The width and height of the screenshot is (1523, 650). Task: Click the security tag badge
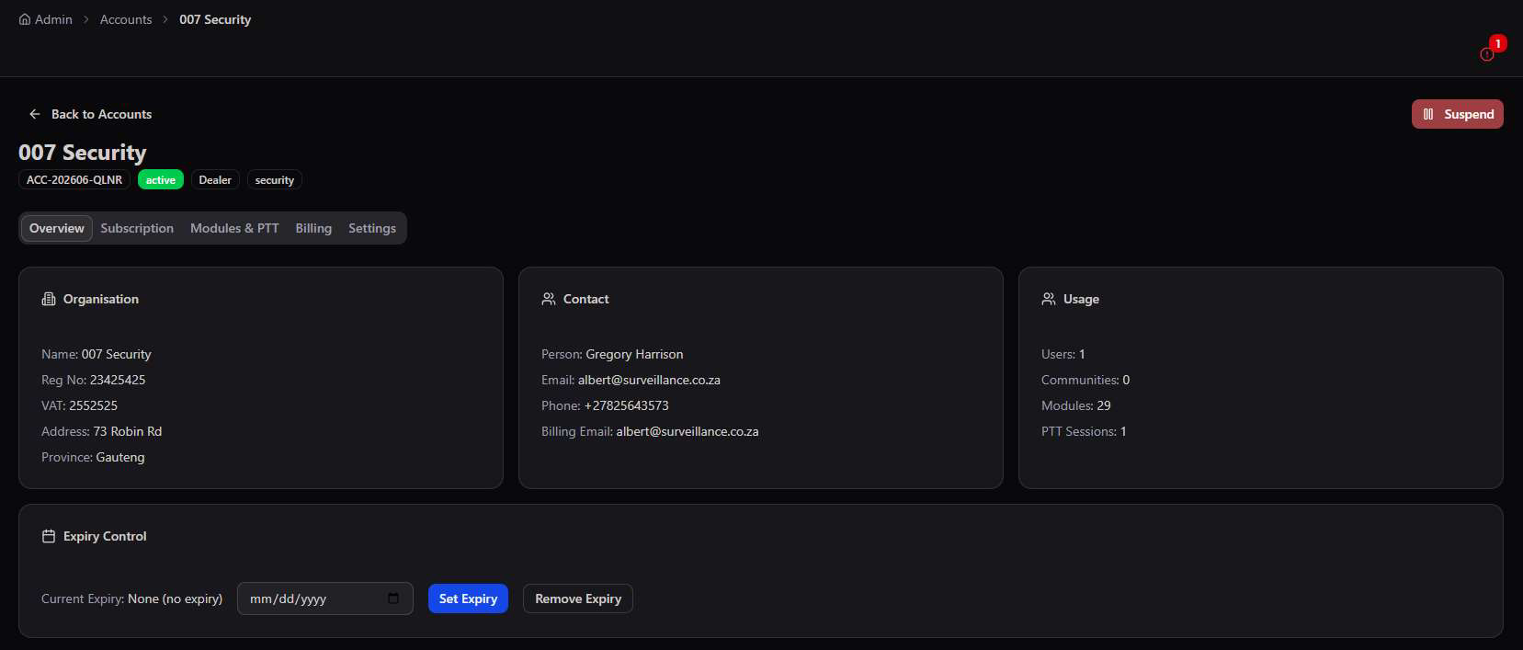point(275,180)
